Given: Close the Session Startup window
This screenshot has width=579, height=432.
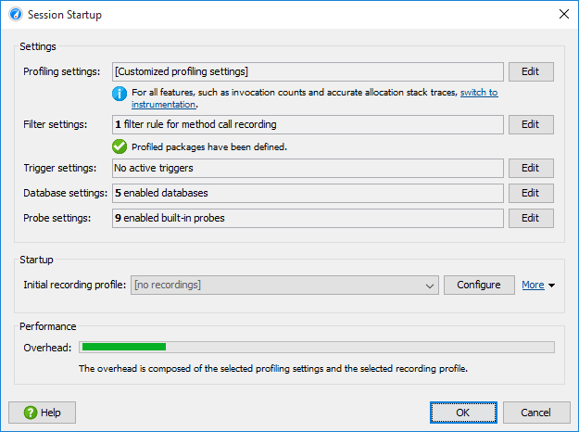Looking at the screenshot, I should 564,15.
